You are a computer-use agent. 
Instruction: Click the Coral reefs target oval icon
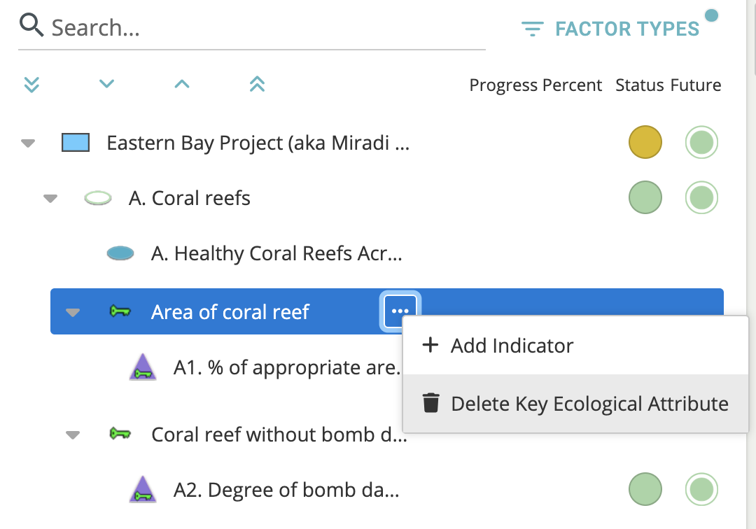coord(98,199)
